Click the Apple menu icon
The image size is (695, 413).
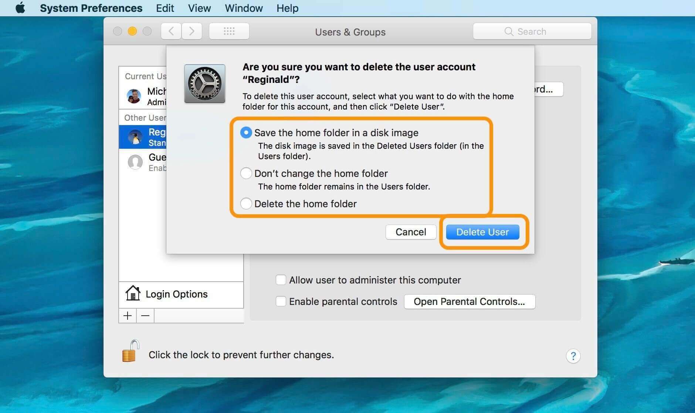[x=20, y=8]
